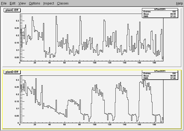Click y-axis label 0.05 in planC plot
The width and height of the screenshot is (184, 131).
coord(17,57)
